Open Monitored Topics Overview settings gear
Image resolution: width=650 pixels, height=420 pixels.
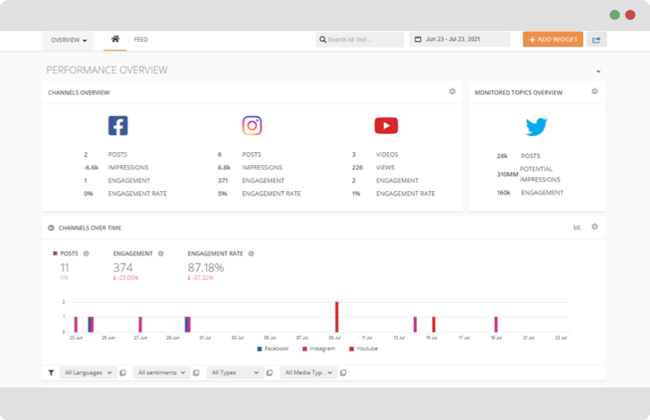coord(595,91)
